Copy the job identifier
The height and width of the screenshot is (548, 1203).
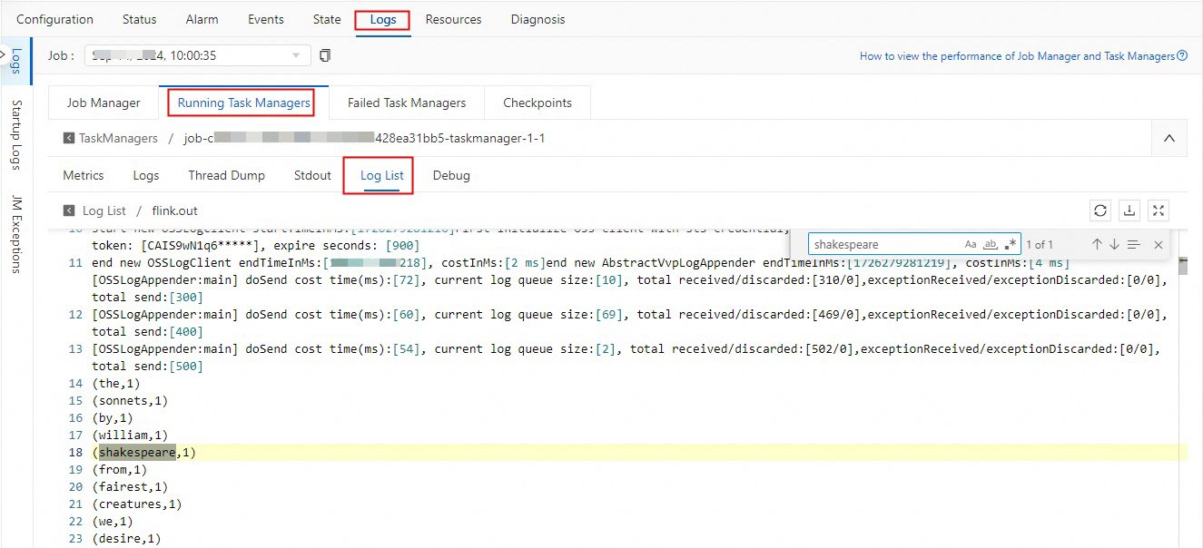pos(325,55)
